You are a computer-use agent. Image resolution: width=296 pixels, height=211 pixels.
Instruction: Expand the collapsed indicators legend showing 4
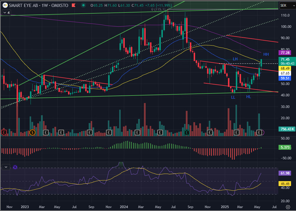click(x=6, y=13)
